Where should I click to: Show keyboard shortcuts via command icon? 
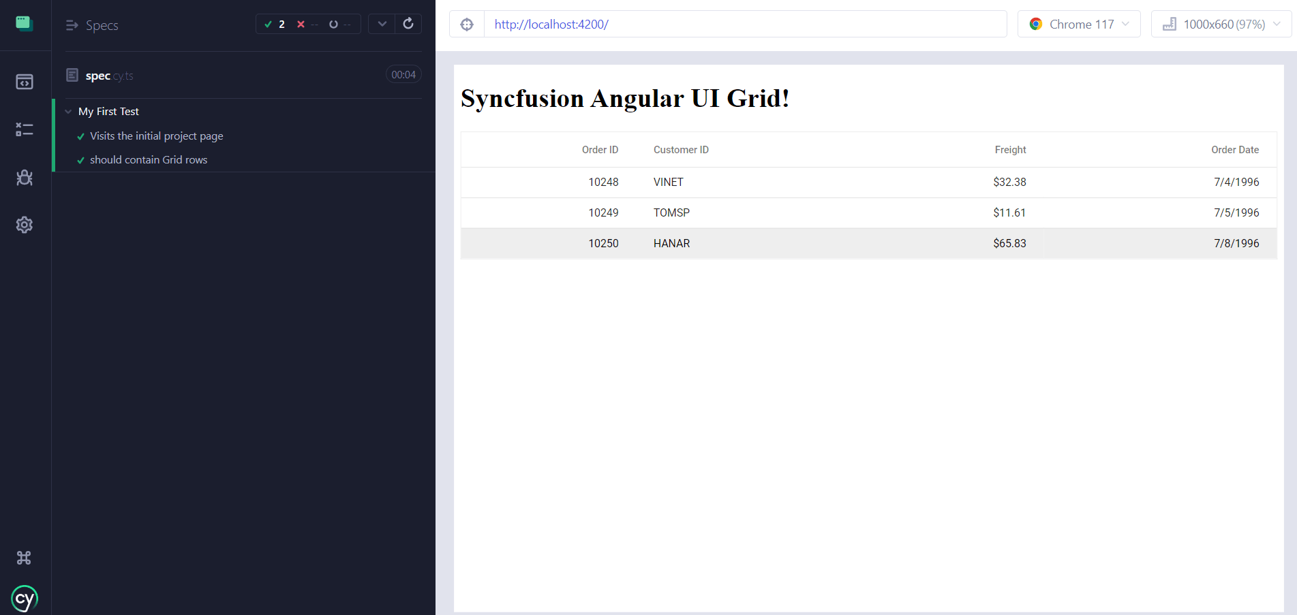click(x=25, y=557)
